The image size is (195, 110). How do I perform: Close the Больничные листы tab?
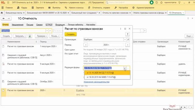[x=24, y=13]
